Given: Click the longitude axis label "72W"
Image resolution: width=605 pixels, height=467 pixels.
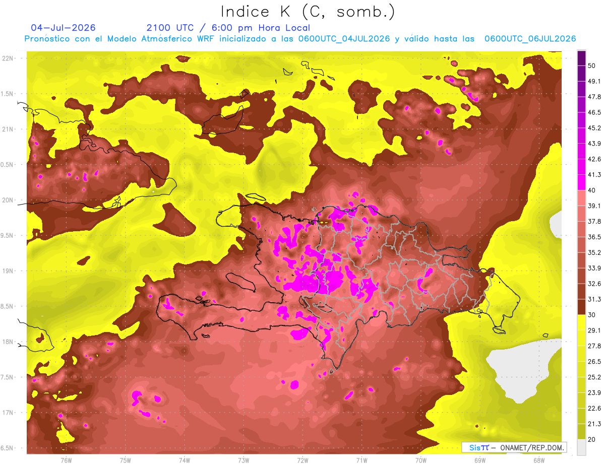Looking at the screenshot, I should click(x=302, y=460).
